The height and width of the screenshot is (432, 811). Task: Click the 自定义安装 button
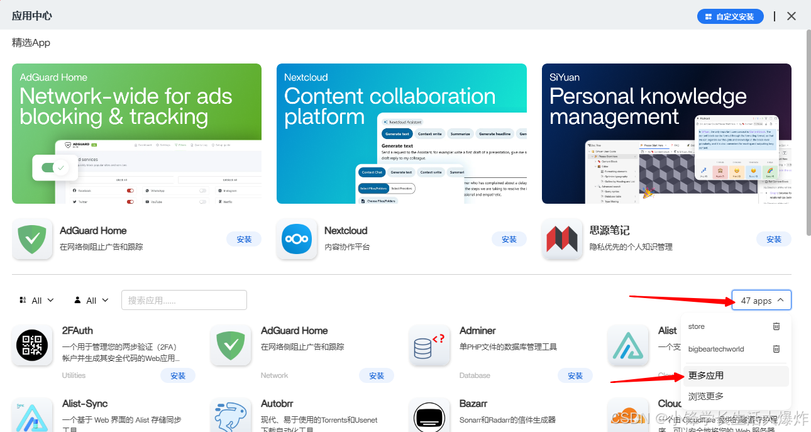click(x=731, y=16)
